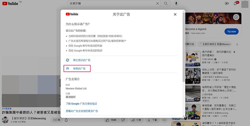Open video titled 車禍賠償、民刑事責任、和解三大重點
This screenshot has height=126, width=250.
pos(219,107)
